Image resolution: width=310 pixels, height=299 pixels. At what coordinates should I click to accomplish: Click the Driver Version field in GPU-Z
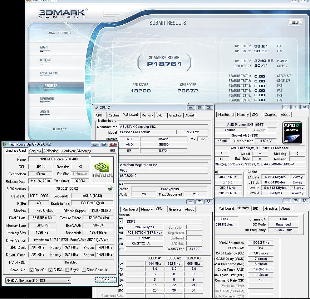point(71,240)
